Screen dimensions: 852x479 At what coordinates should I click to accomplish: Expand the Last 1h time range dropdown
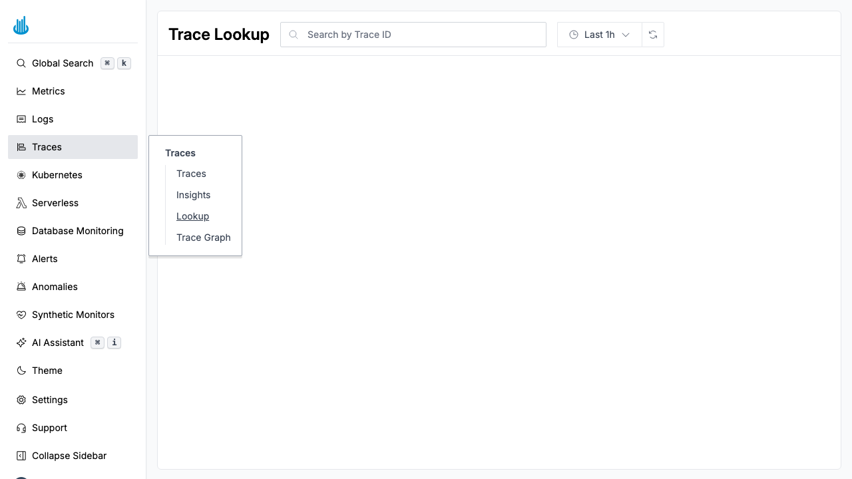point(599,34)
